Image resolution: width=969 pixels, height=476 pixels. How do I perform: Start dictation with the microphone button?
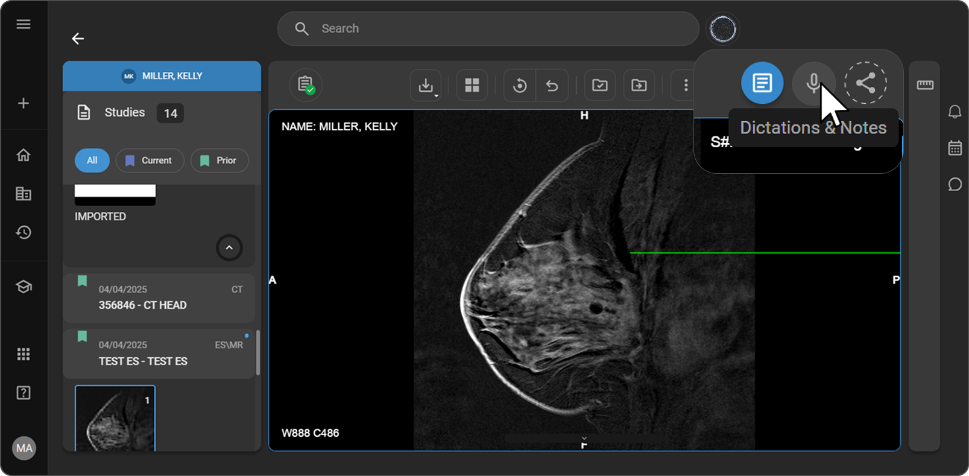(813, 83)
